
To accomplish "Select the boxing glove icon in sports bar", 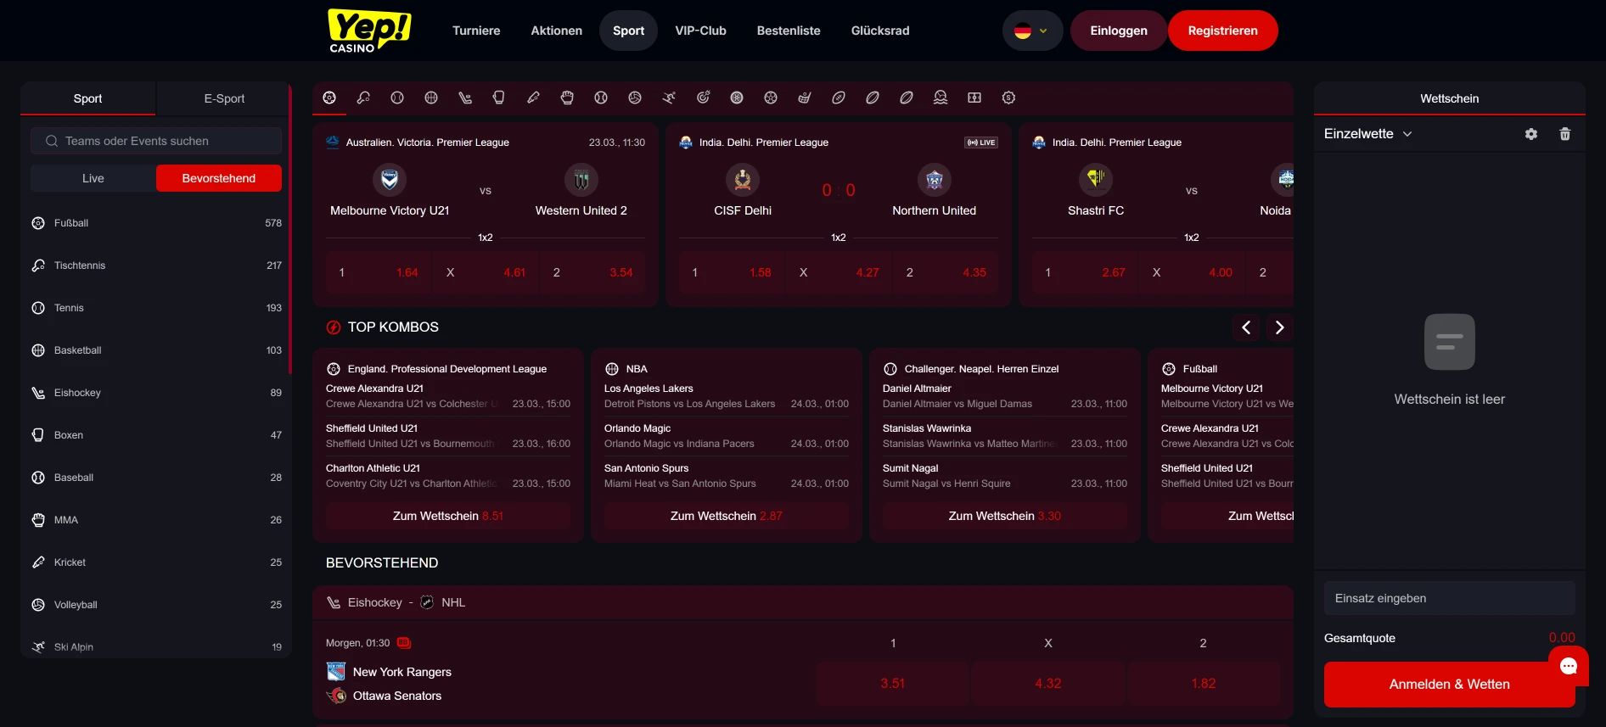I will (x=499, y=98).
